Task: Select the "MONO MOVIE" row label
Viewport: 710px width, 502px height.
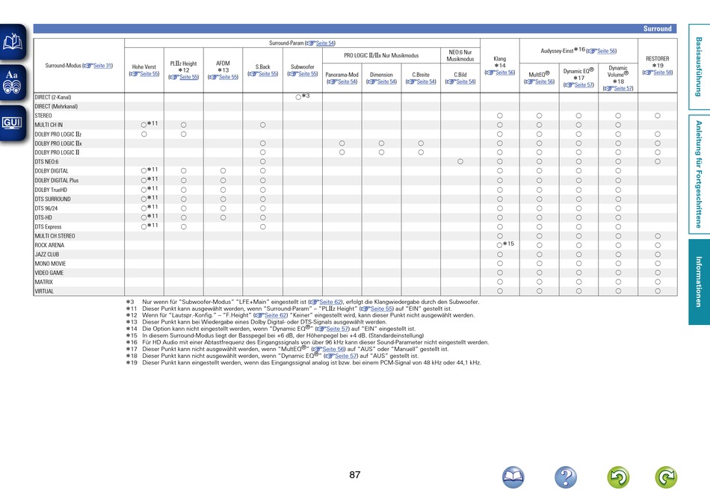Action: [50, 264]
